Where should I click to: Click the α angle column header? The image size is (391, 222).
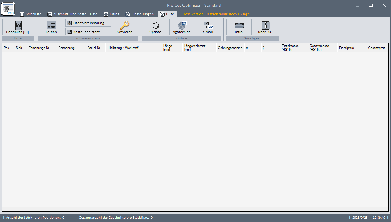(x=253, y=48)
